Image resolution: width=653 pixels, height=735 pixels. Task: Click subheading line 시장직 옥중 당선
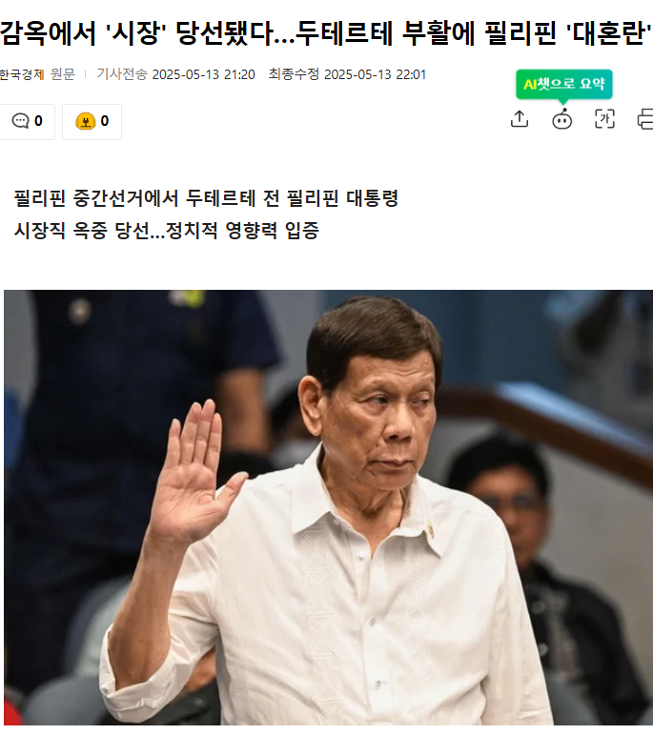167,230
